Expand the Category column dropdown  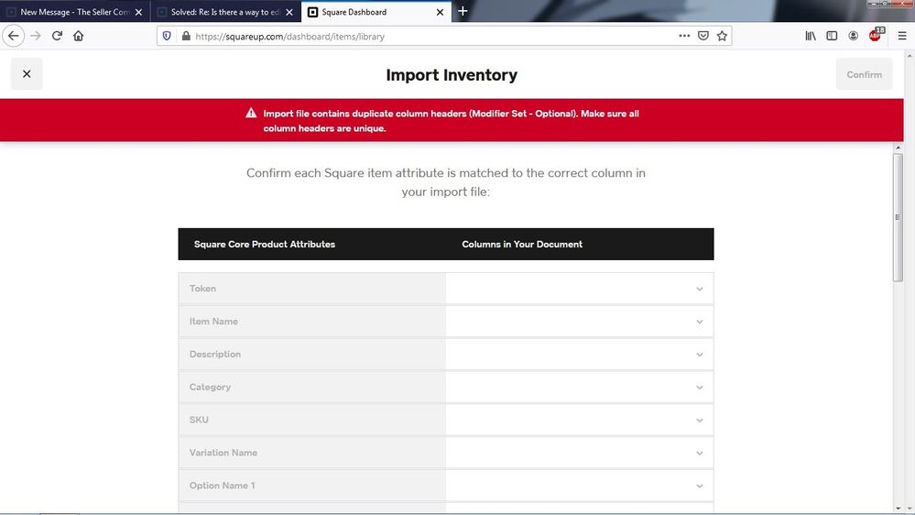click(x=579, y=388)
